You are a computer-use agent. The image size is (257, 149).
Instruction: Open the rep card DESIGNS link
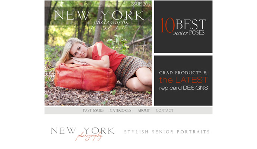tap(184, 88)
